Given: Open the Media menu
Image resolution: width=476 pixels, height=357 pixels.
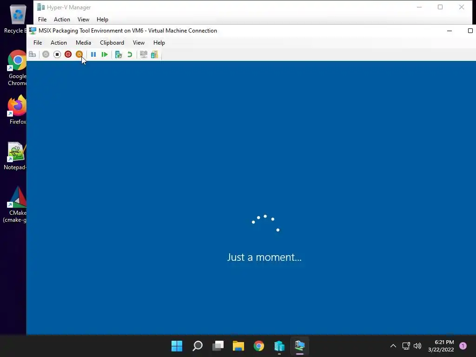Looking at the screenshot, I should coord(84,43).
